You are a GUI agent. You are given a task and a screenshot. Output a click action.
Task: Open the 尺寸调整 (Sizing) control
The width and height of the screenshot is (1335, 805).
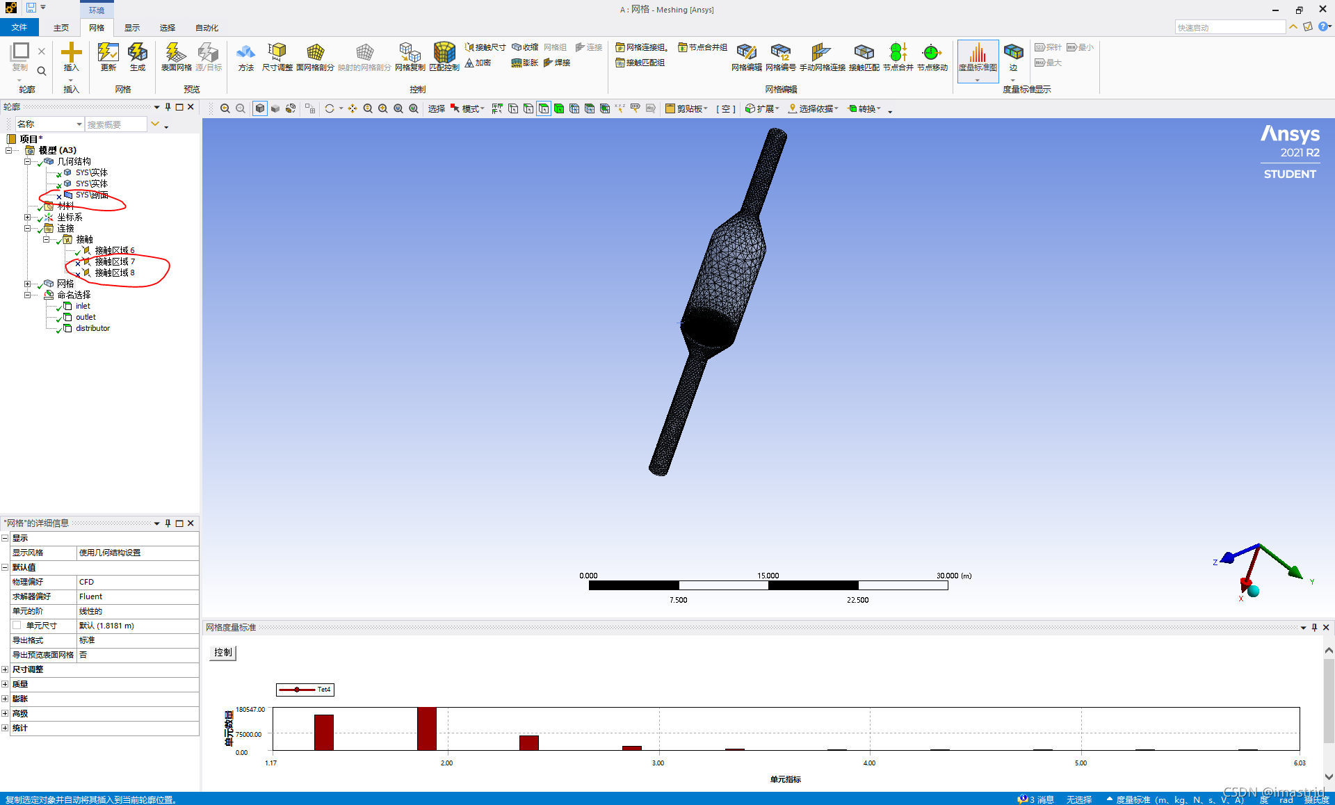coord(277,53)
